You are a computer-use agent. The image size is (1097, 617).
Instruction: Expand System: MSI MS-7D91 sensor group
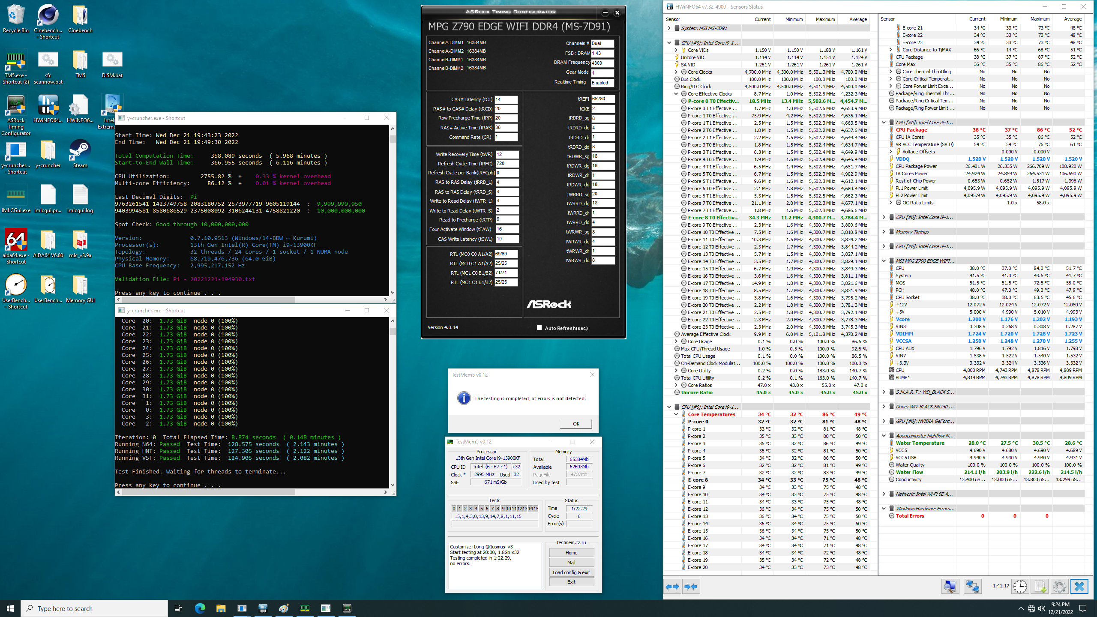coord(669,28)
